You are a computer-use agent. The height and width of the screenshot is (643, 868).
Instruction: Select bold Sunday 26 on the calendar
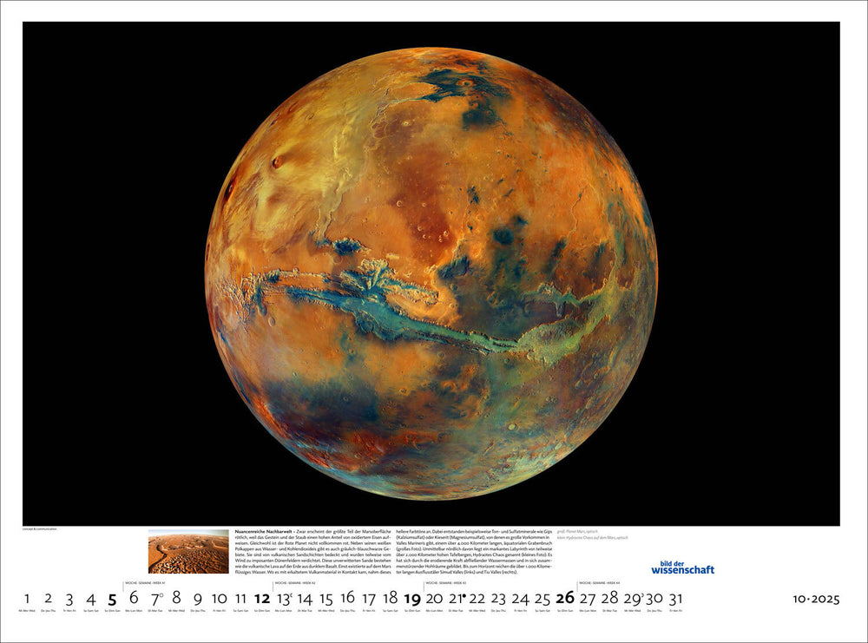pos(565,598)
